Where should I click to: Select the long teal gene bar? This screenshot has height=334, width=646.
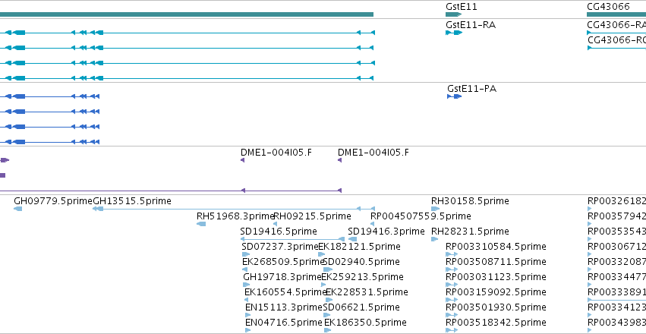coord(187,14)
